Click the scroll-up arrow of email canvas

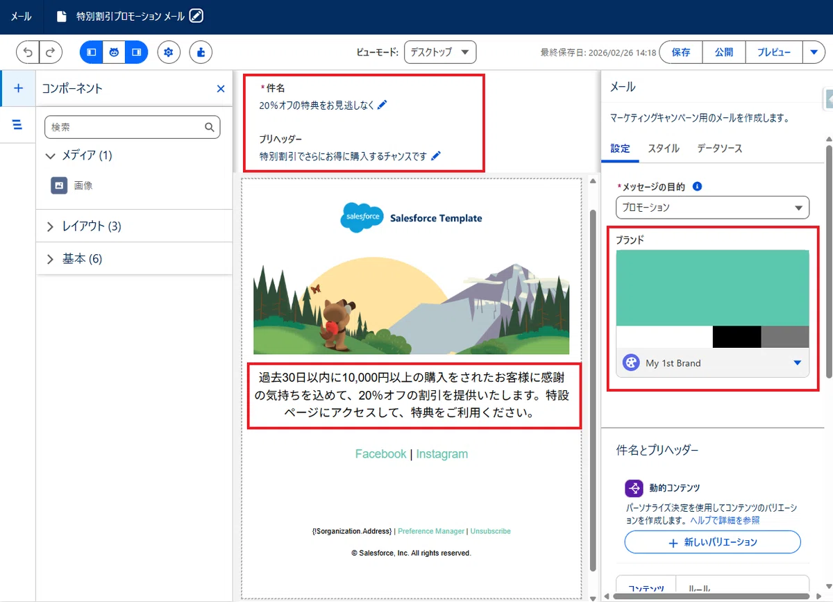[592, 181]
